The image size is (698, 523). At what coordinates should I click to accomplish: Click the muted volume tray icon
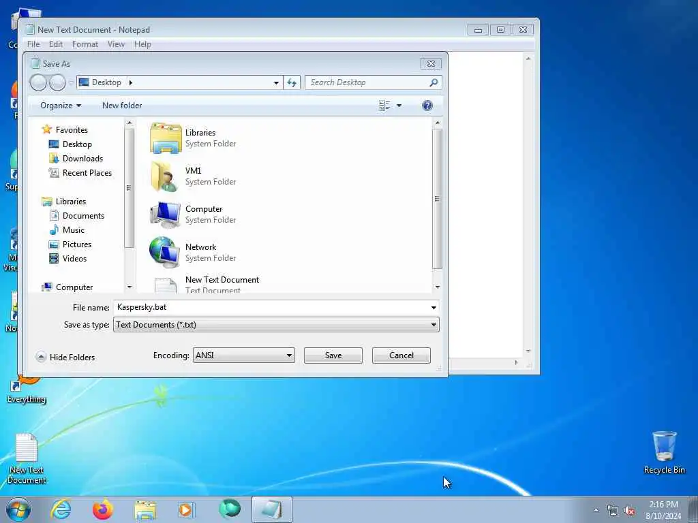pos(629,511)
